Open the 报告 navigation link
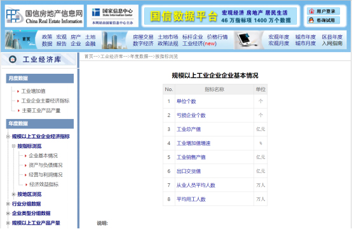Viewport: 352px width, 229px height. (61, 44)
